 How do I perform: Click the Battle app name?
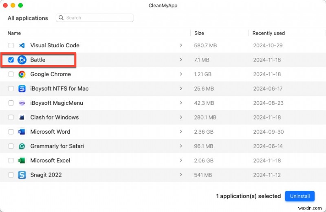(x=38, y=60)
